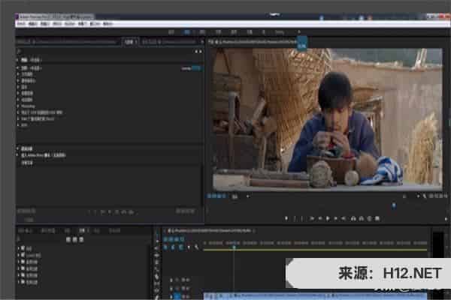Viewport: 451px width, 300px height.
Task: Expand the Lumetri Presets folder in Effects panel
Action: click(x=19, y=255)
